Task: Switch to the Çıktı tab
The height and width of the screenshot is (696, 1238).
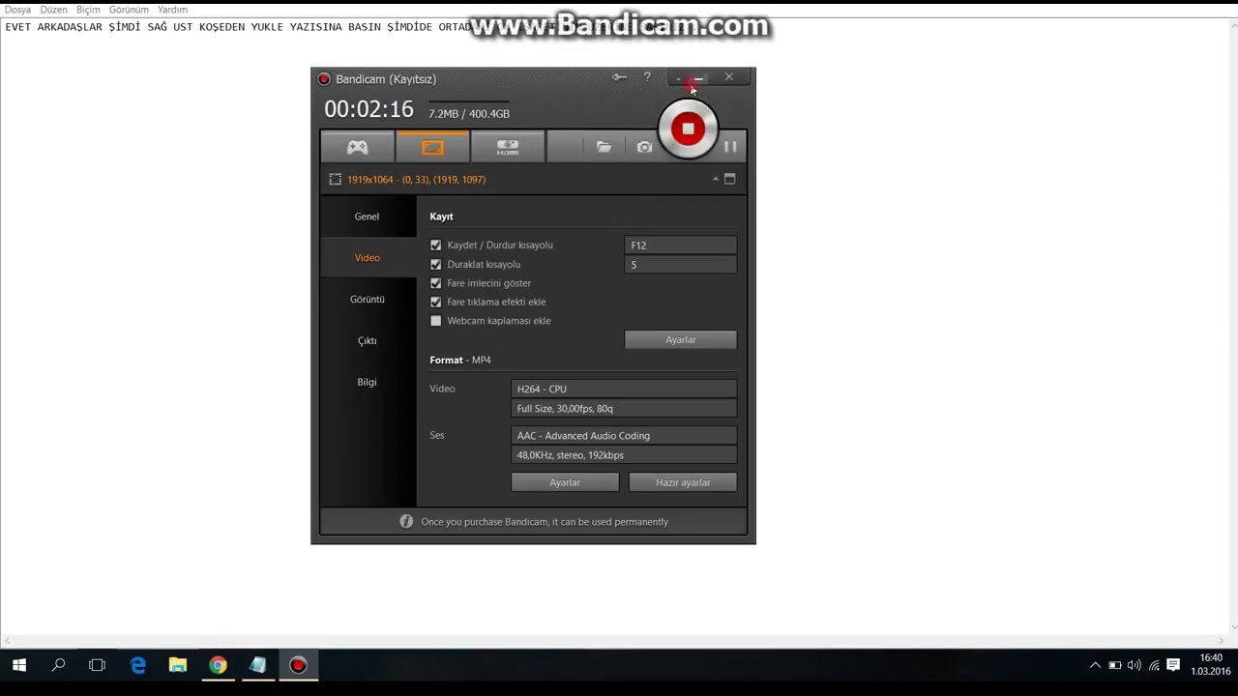Action: tap(368, 341)
